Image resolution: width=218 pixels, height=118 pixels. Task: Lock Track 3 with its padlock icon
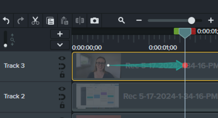(x=62, y=74)
